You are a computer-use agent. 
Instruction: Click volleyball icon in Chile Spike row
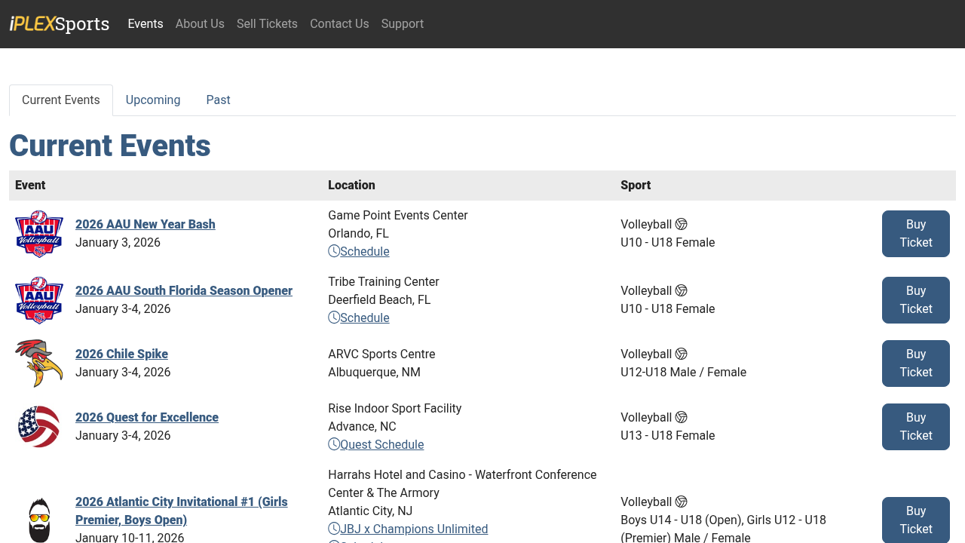(x=682, y=354)
